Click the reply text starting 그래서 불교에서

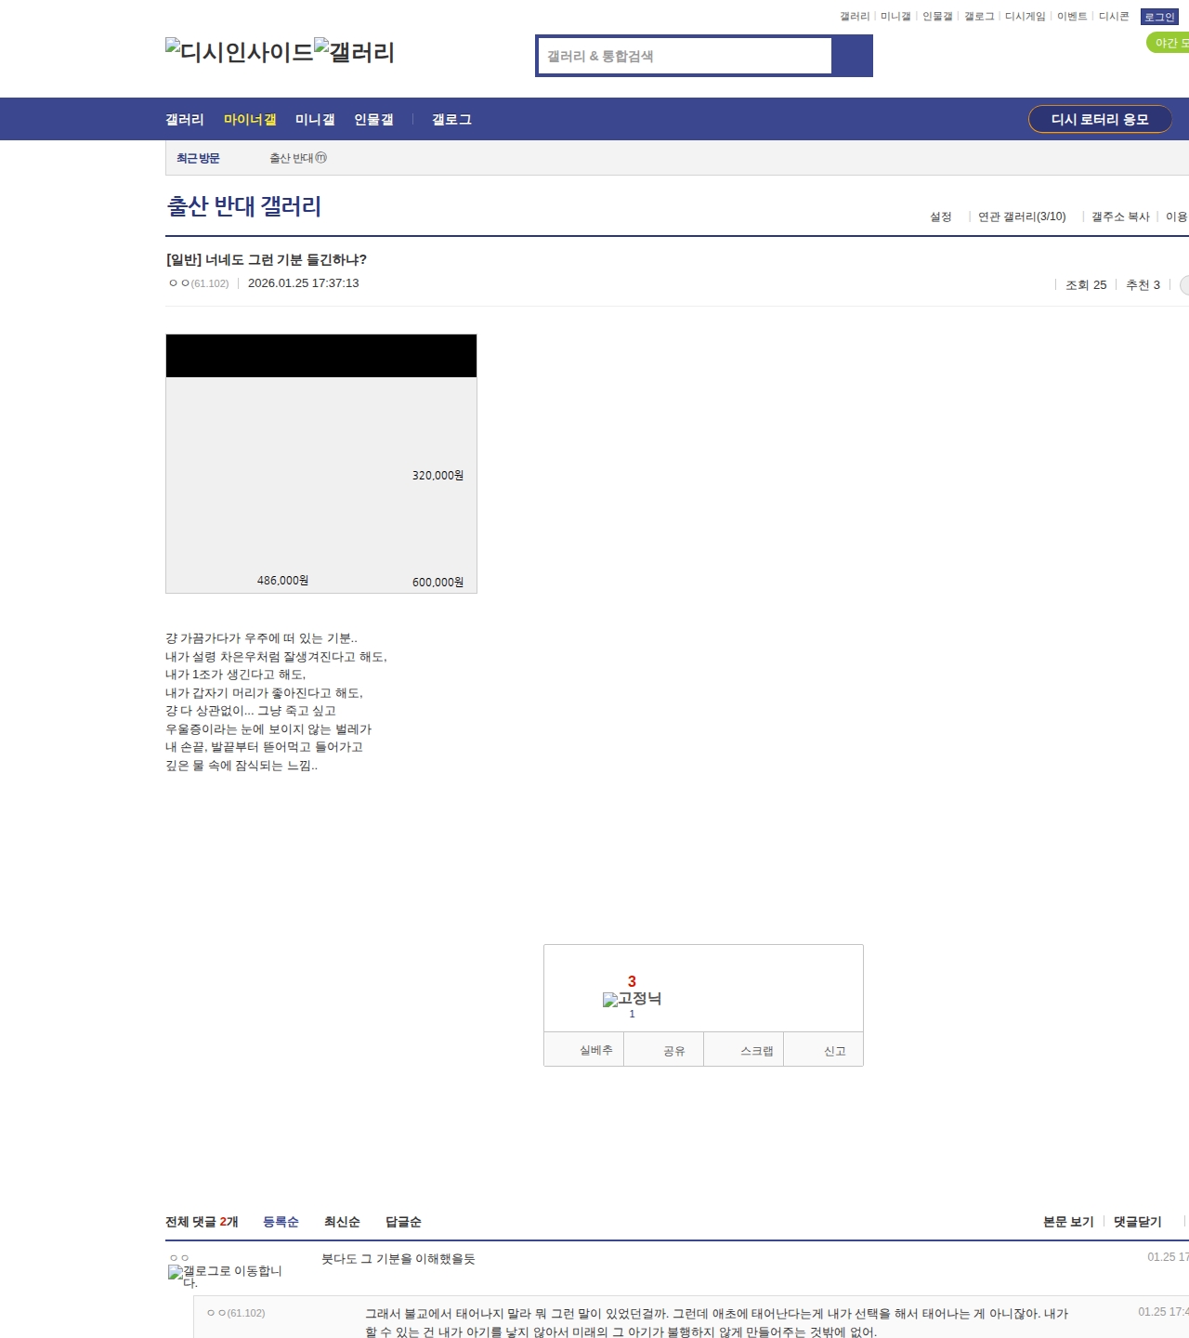716,1323
